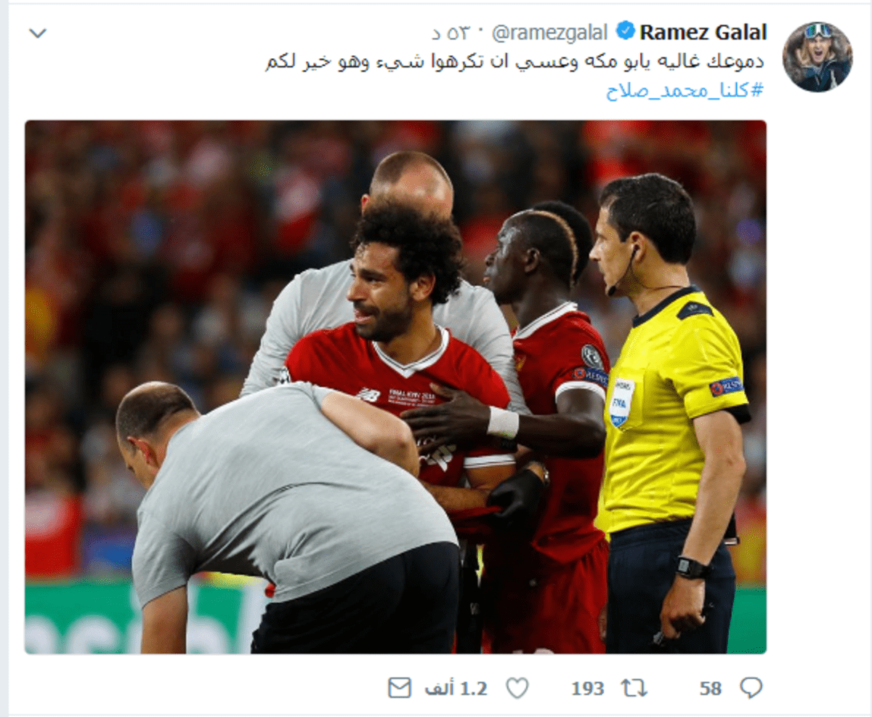Click the blue verified badge
Viewport: 872px width, 717px height.
coord(624,31)
